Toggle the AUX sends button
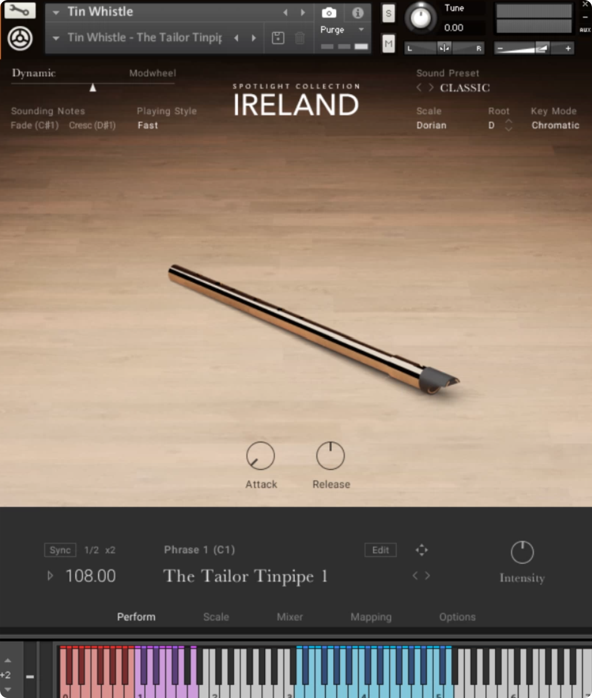Viewport: 592px width, 698px height. pyautogui.click(x=585, y=30)
